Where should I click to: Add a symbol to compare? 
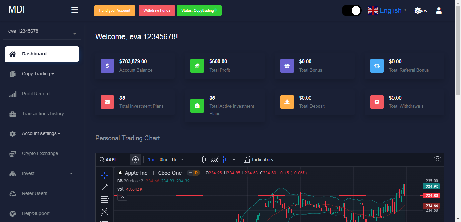tap(136, 159)
